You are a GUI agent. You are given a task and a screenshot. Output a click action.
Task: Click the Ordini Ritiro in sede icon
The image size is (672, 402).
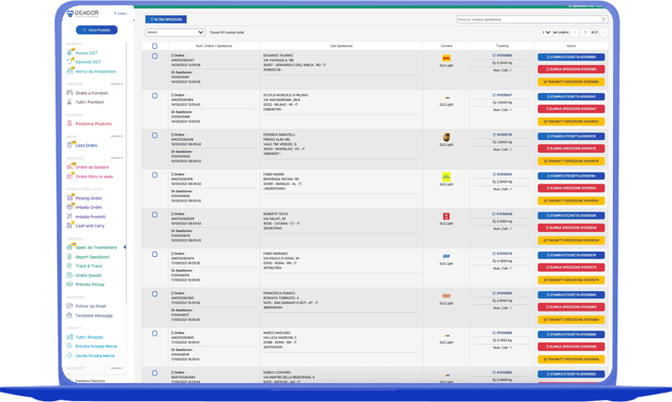pos(69,176)
